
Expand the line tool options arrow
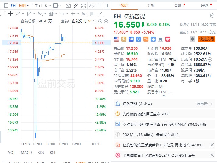point(23,14)
